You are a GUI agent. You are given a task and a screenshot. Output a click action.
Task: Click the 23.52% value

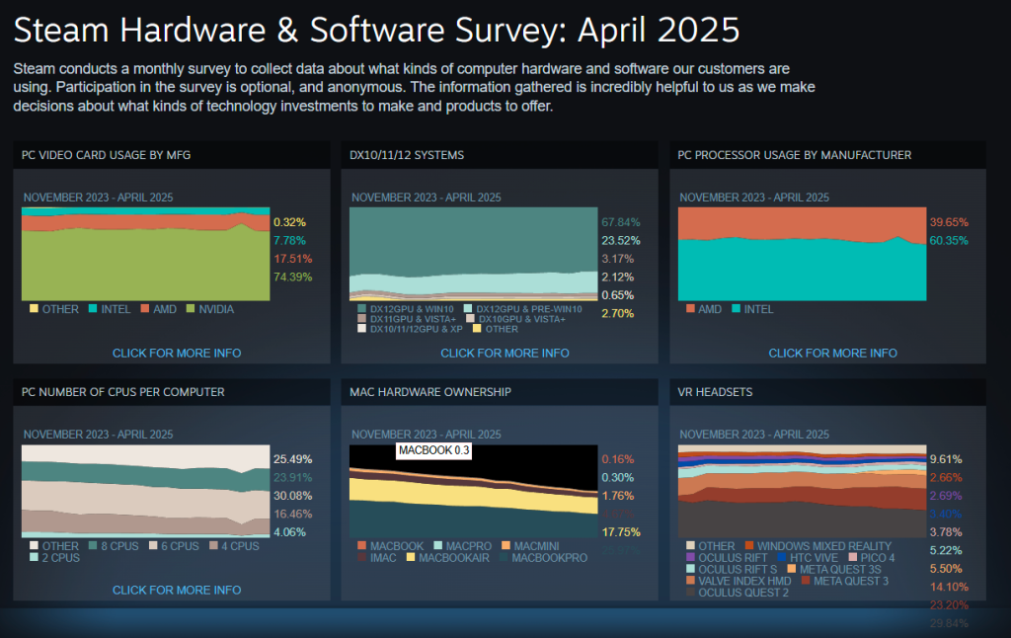[621, 240]
